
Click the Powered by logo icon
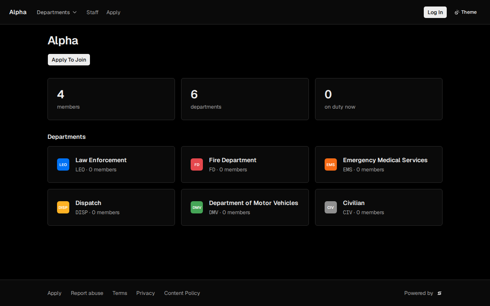(439, 293)
